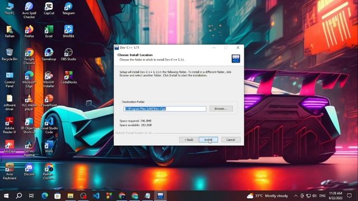Click the Destination Folder path field
This screenshot has width=358, height=201.
[x=165, y=109]
